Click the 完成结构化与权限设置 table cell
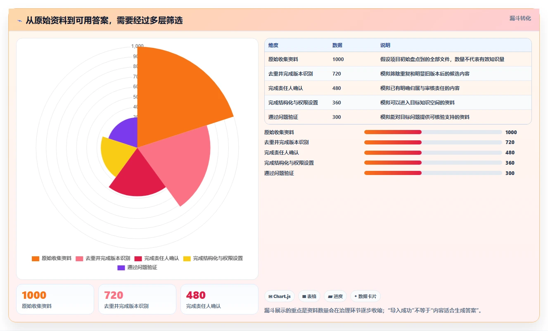The height and width of the screenshot is (331, 548). click(293, 103)
